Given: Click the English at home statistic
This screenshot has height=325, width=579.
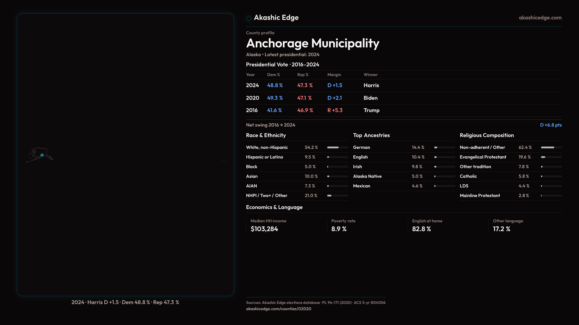Looking at the screenshot, I should (x=427, y=226).
